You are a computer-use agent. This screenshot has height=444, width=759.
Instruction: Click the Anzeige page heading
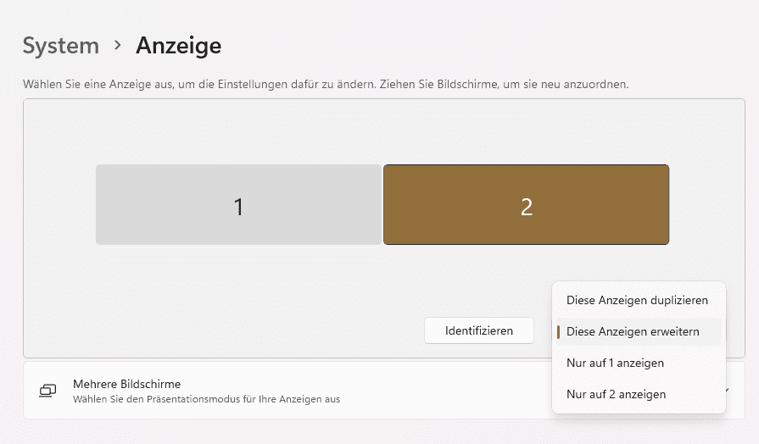click(x=179, y=46)
